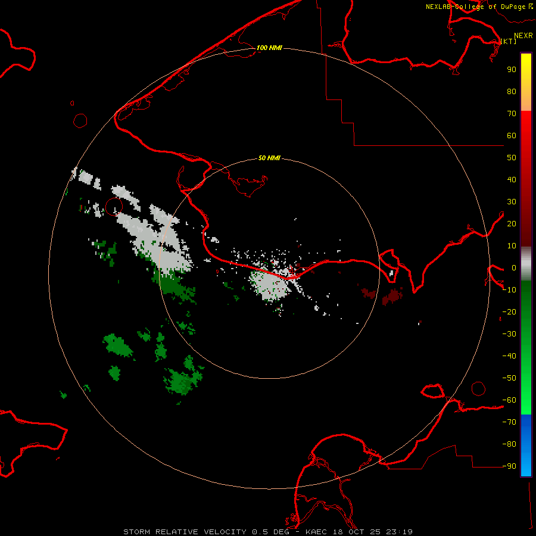
Task: Click the -40 value on velocity scale
Action: (509, 356)
